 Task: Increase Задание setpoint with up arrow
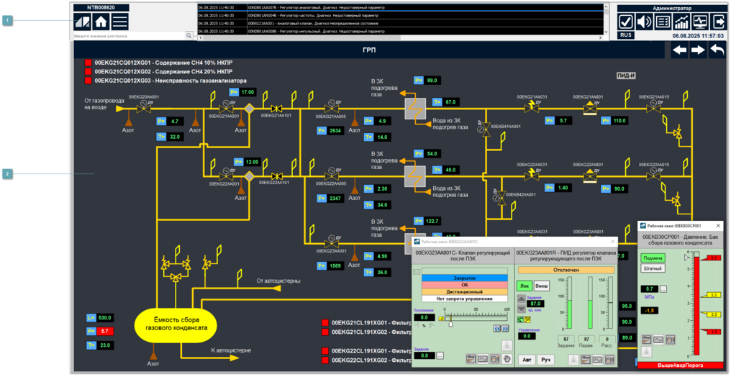click(522, 300)
